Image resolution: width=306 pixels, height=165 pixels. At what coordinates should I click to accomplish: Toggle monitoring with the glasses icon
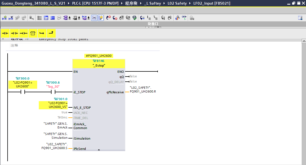184,18
